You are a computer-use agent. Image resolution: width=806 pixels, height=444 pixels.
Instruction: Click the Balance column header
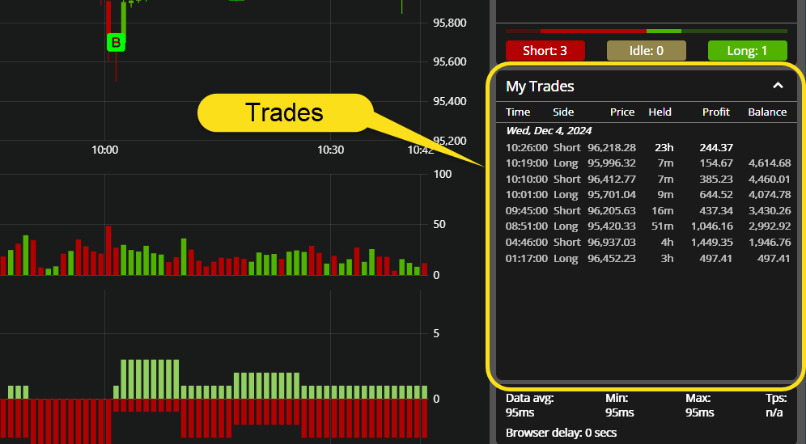[x=767, y=112]
